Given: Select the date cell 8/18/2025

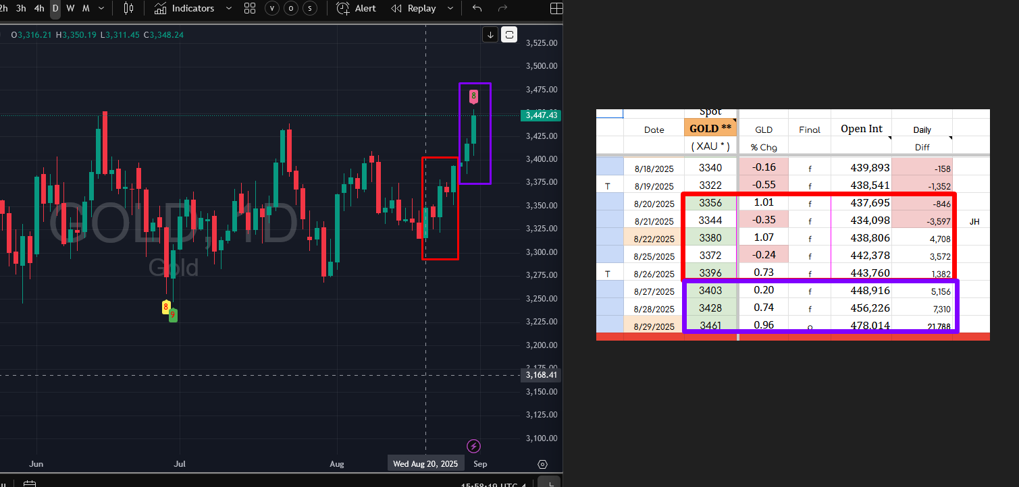Looking at the screenshot, I should click(654, 169).
